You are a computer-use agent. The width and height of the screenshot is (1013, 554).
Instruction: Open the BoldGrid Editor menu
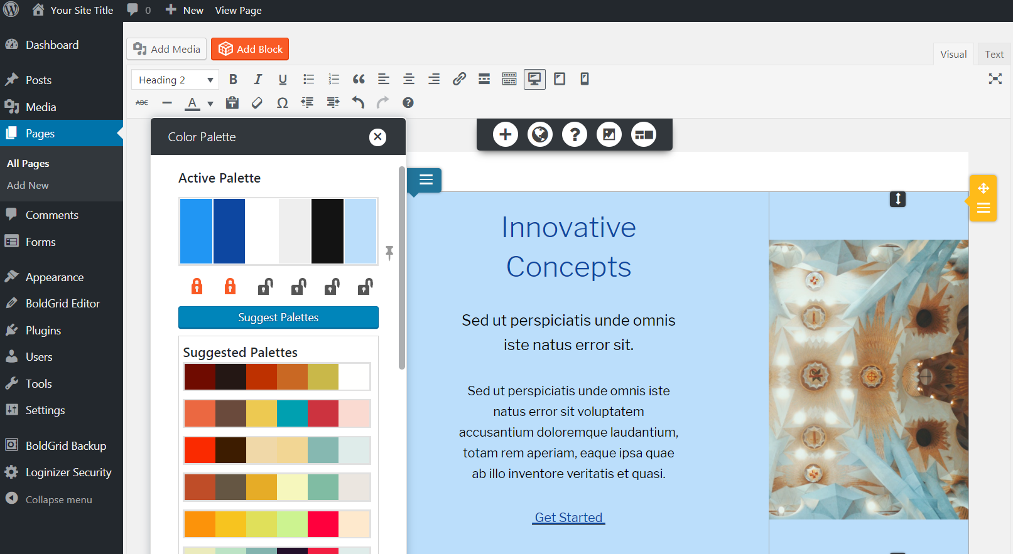pyautogui.click(x=62, y=304)
